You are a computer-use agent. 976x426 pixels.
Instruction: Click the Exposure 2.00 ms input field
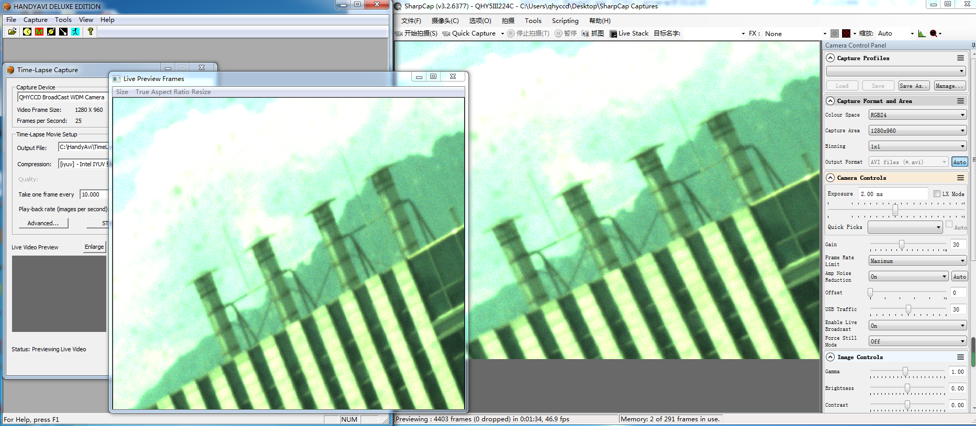click(893, 194)
